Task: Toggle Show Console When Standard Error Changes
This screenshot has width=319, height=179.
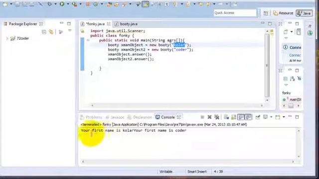Action: click(248, 117)
